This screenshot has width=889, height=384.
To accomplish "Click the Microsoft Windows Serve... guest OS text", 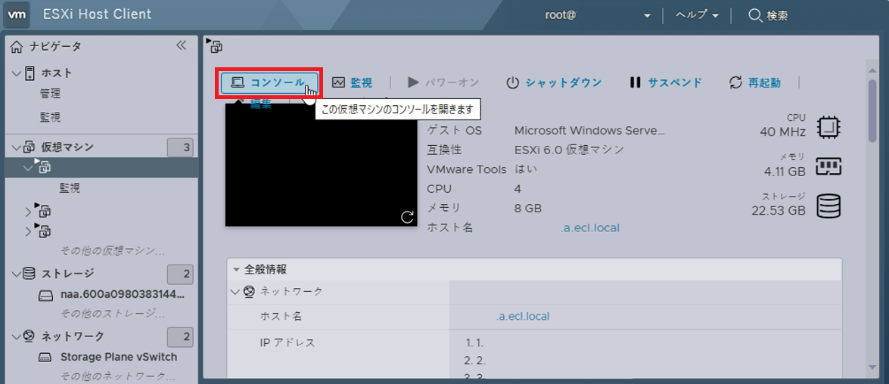I will coord(589,130).
